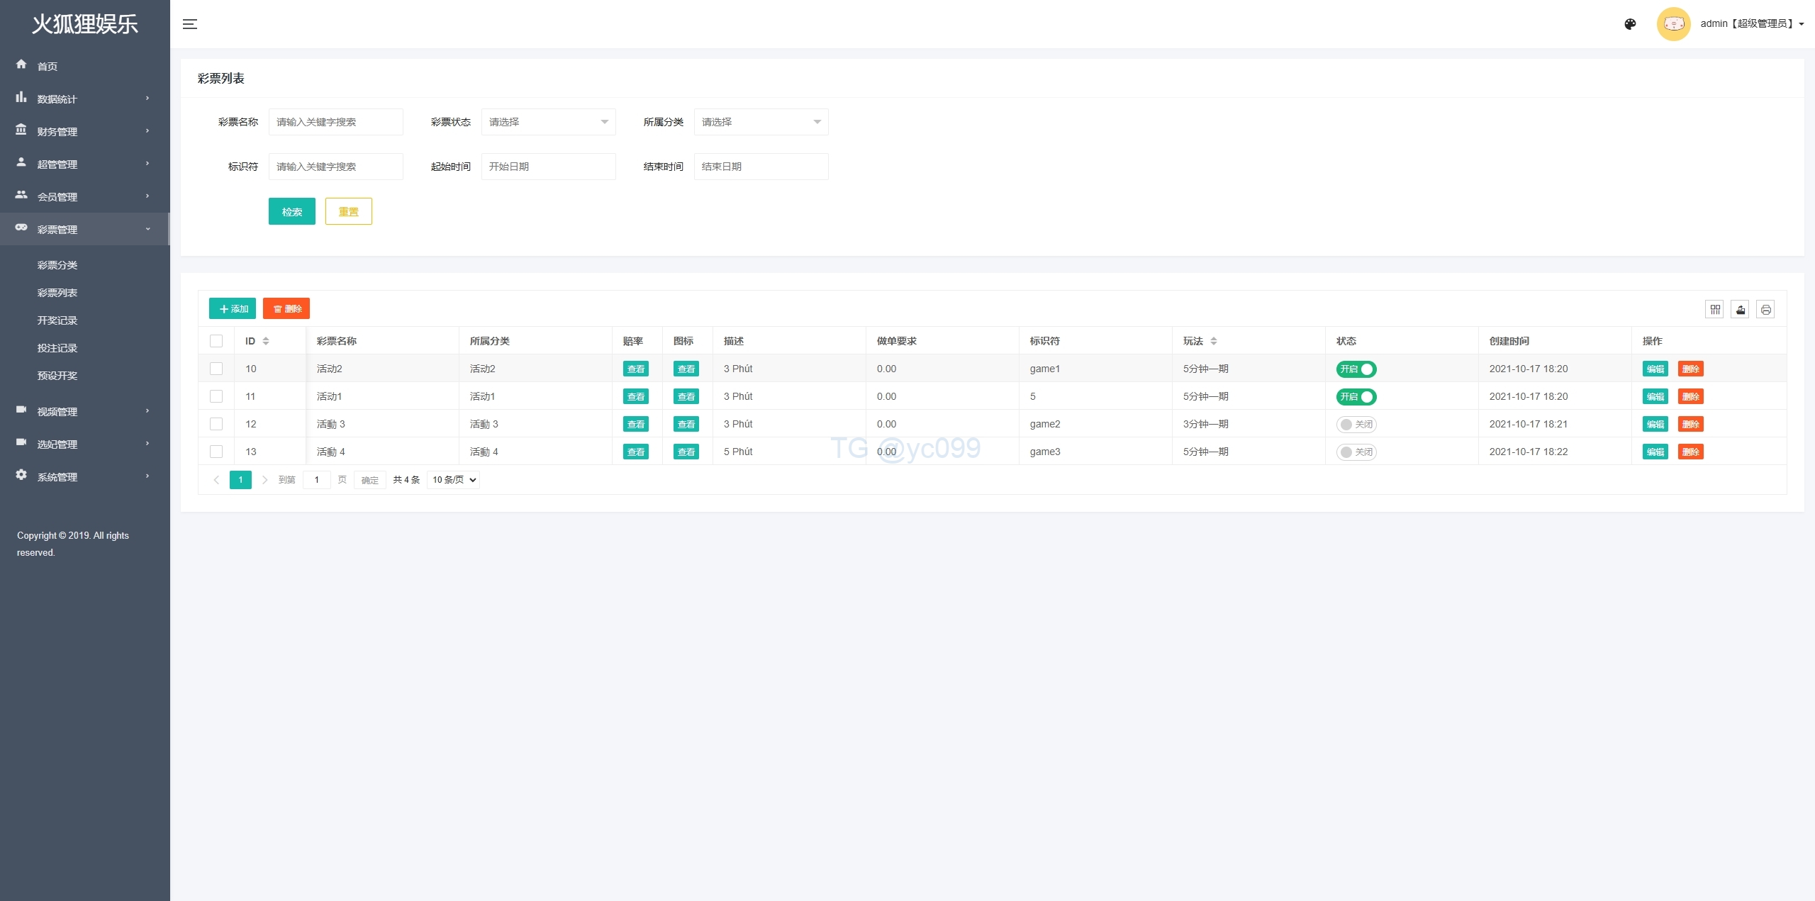Viewport: 1815px width, 901px height.
Task: Check the checkbox for row ID 11
Action: (216, 396)
